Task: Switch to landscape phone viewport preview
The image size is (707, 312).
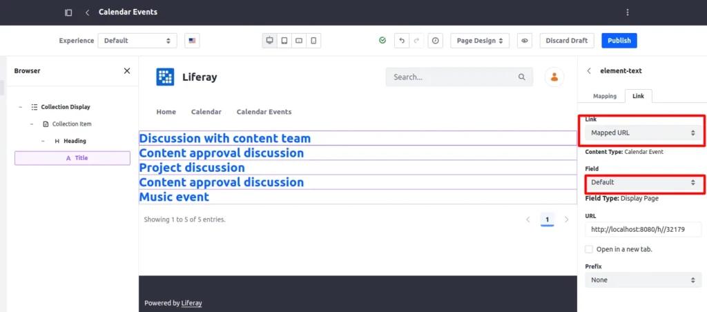Action: coord(298,41)
